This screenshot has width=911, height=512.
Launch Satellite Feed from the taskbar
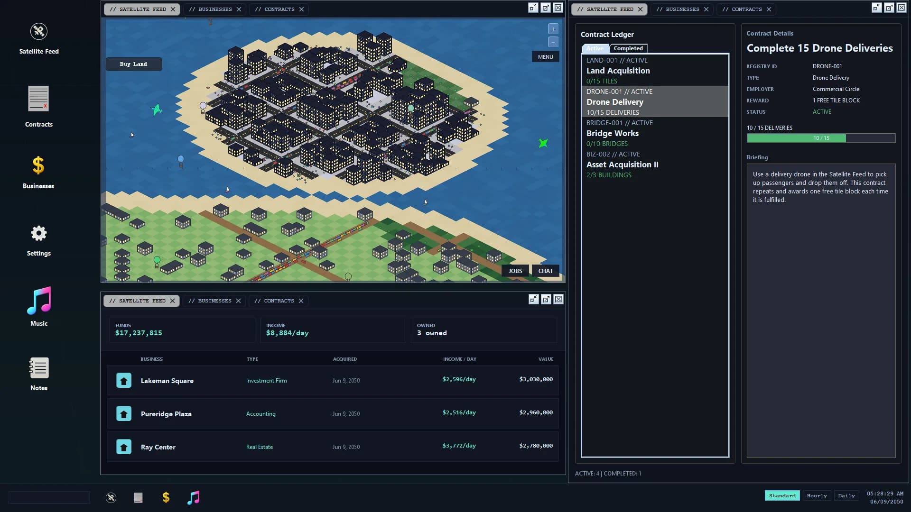pyautogui.click(x=111, y=497)
